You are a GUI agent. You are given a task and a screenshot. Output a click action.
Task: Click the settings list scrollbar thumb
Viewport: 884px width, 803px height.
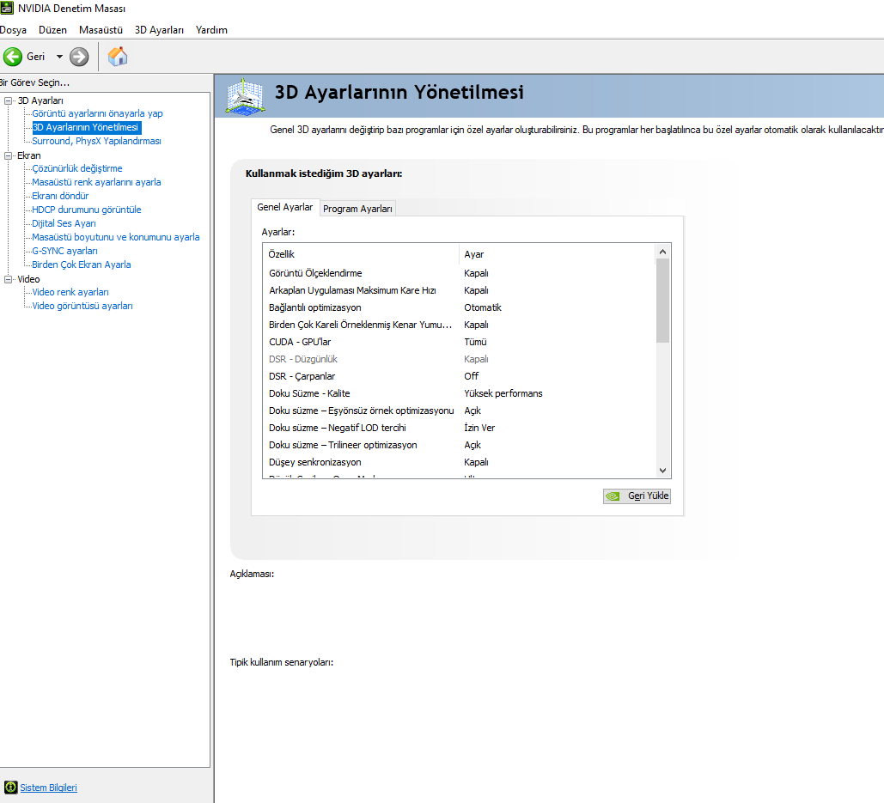tap(663, 301)
